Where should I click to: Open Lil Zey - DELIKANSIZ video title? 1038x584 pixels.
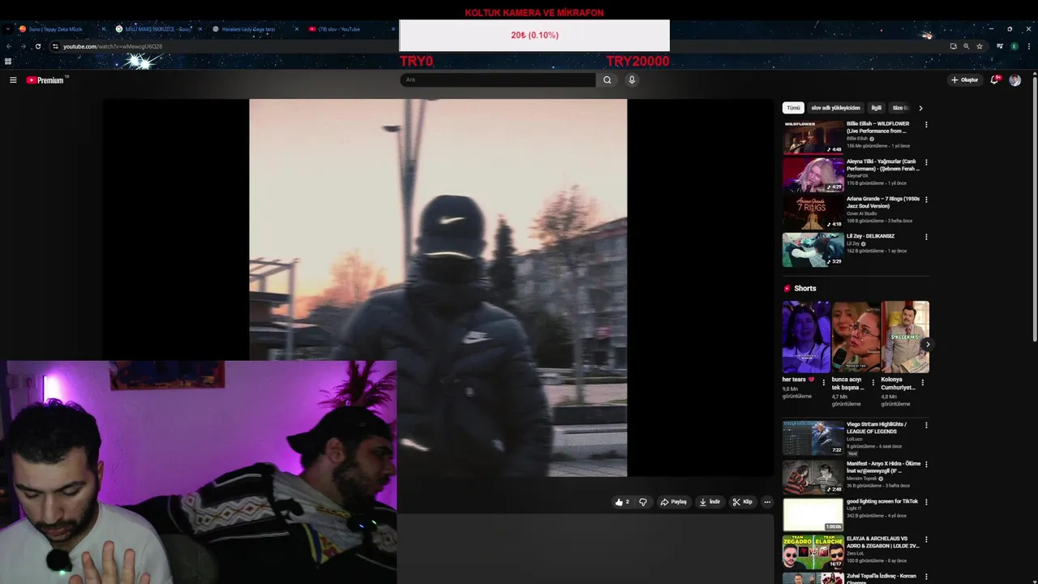coord(871,236)
